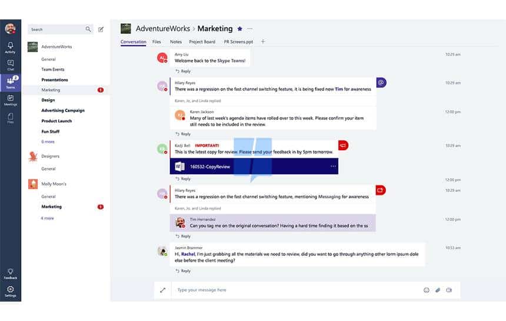Reply under Tim Hernandez's message
506x321 pixels.
coord(183,236)
